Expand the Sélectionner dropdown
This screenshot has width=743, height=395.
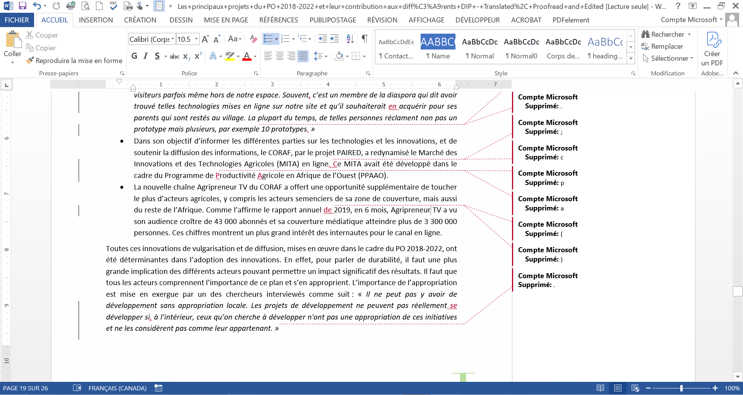[x=692, y=58]
